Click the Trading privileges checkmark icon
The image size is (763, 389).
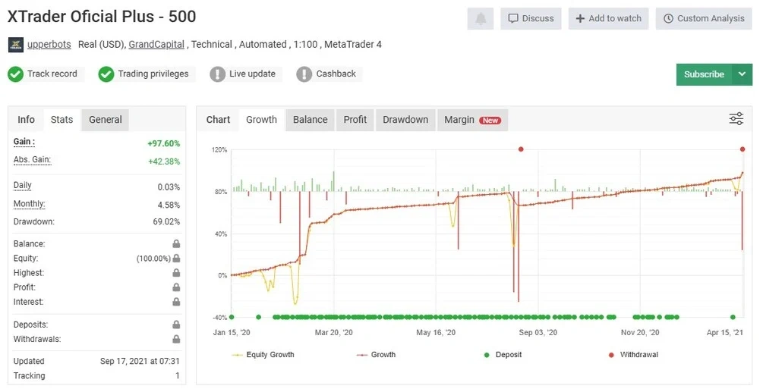pos(106,74)
